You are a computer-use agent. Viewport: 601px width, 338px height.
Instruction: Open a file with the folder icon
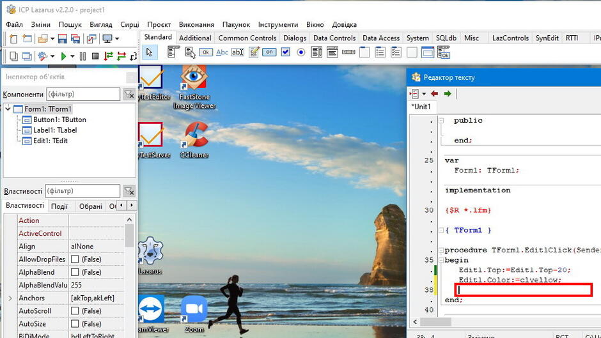point(42,38)
